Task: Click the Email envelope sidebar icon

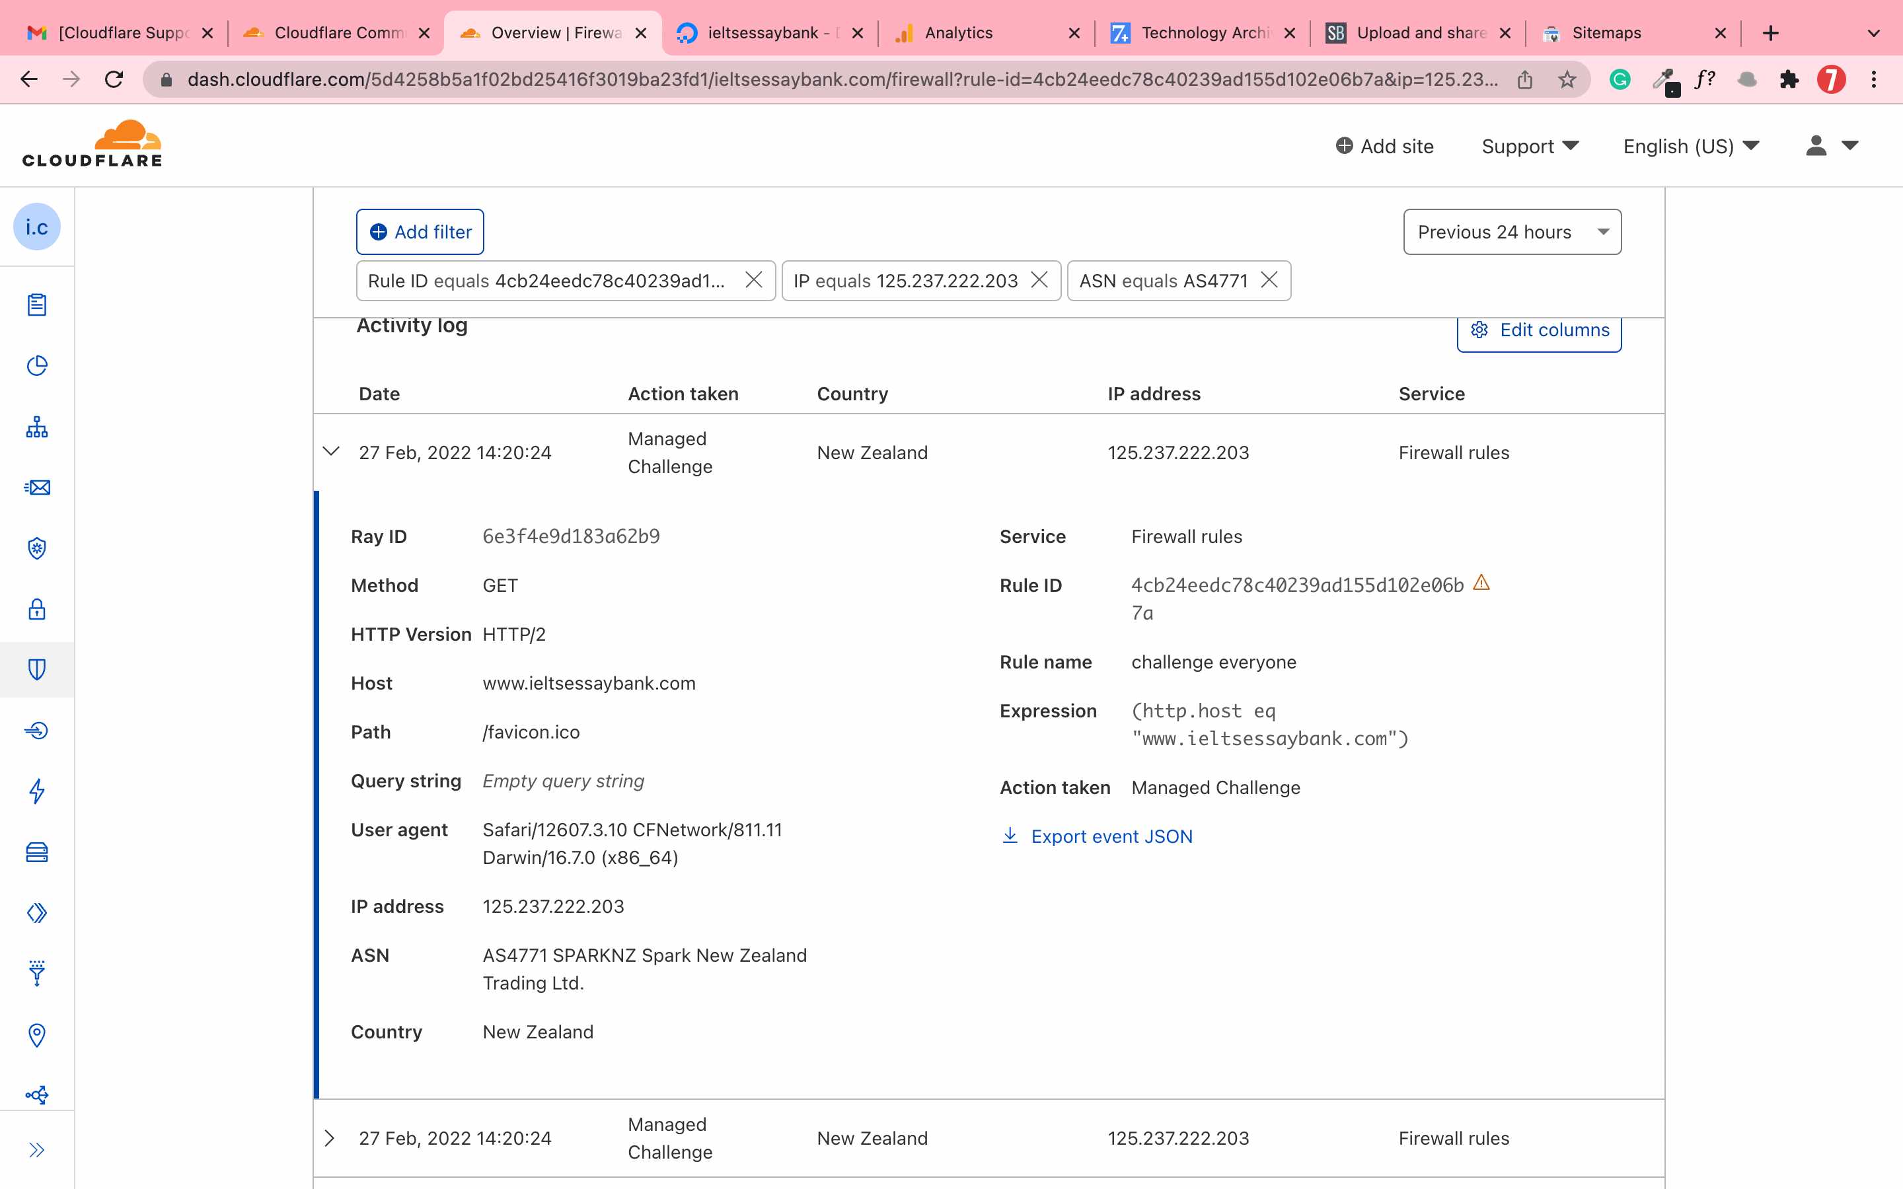Action: (37, 487)
